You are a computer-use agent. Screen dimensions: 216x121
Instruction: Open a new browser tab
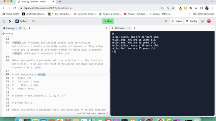(60, 2)
